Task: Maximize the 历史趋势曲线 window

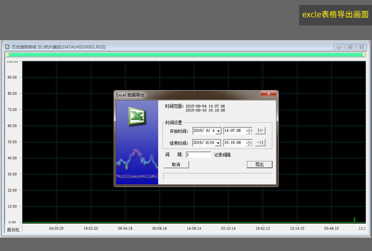Action: coord(350,47)
